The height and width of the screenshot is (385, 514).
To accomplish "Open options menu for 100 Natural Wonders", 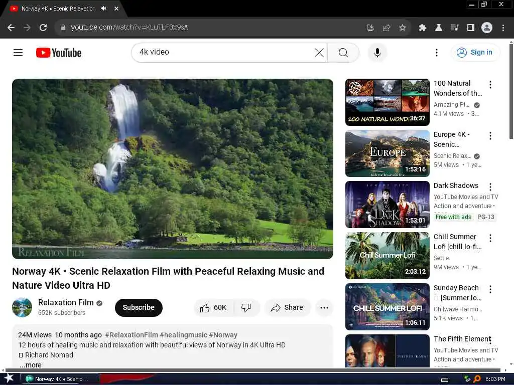I will point(490,85).
